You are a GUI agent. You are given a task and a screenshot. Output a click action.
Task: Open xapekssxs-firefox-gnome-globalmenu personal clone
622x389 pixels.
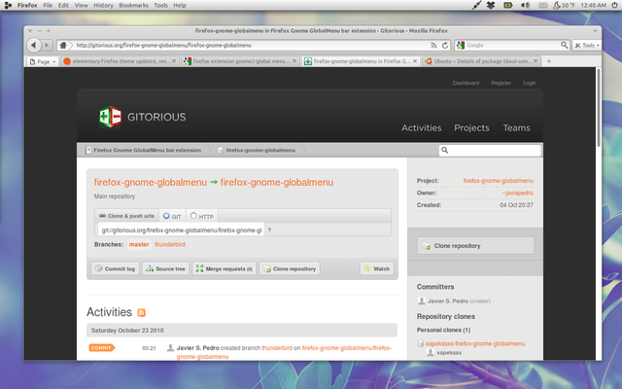(x=475, y=343)
